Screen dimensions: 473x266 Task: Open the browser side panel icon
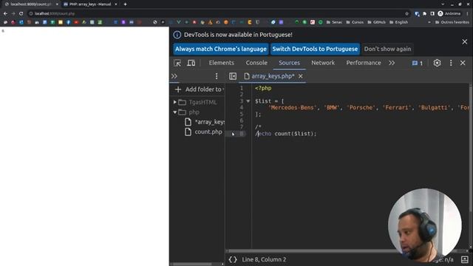[432, 13]
